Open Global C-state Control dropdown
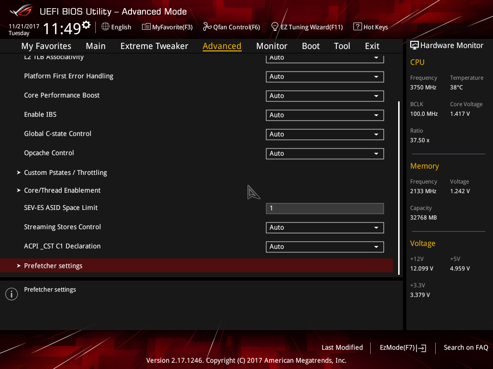Viewport: 493px width, 369px height. coord(325,135)
